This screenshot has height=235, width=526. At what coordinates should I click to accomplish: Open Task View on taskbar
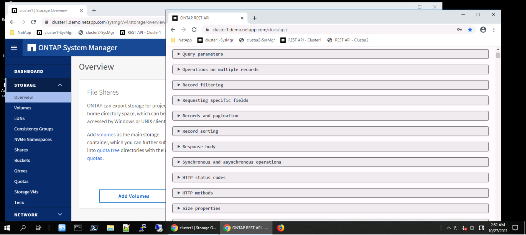click(39, 228)
